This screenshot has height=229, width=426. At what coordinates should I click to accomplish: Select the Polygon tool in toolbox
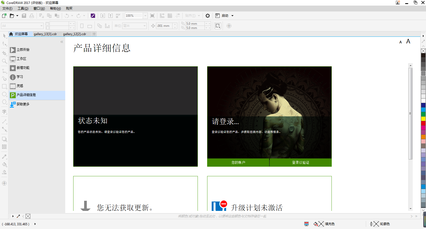pyautogui.click(x=4, y=102)
